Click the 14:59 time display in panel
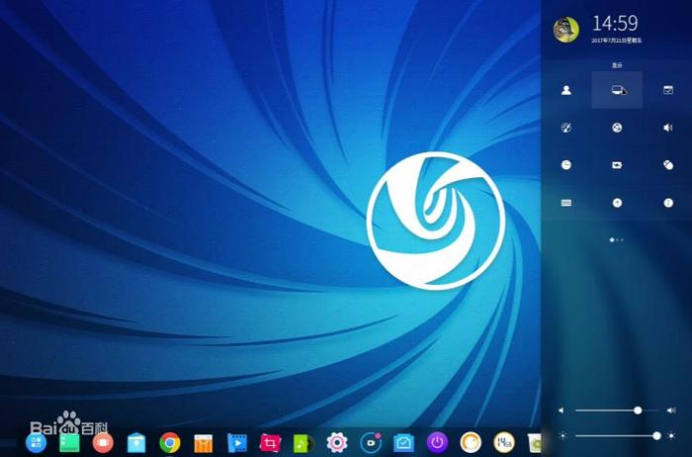 coord(615,23)
